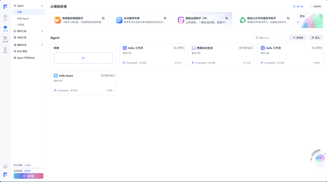Screen dimensions: 327x182
Task: Click the 电商售前客服助手 shopping cart icon
Action: coord(58,20)
